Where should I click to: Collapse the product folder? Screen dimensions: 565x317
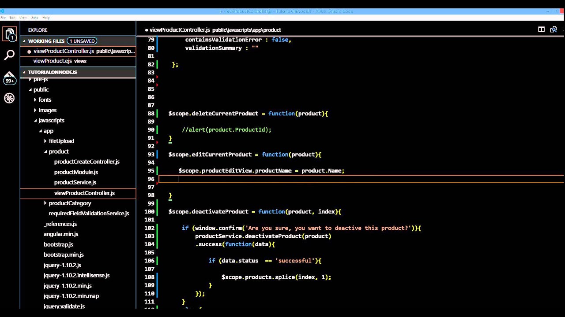(x=45, y=151)
